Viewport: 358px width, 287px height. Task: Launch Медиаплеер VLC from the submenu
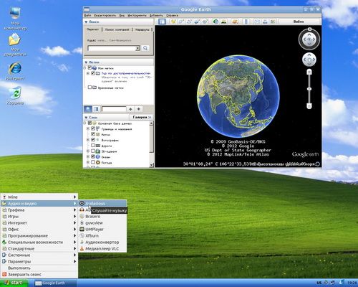click(102, 248)
